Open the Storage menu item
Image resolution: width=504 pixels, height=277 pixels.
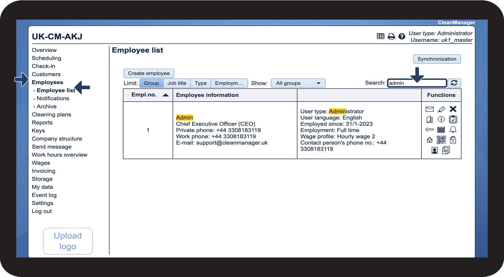pos(42,179)
